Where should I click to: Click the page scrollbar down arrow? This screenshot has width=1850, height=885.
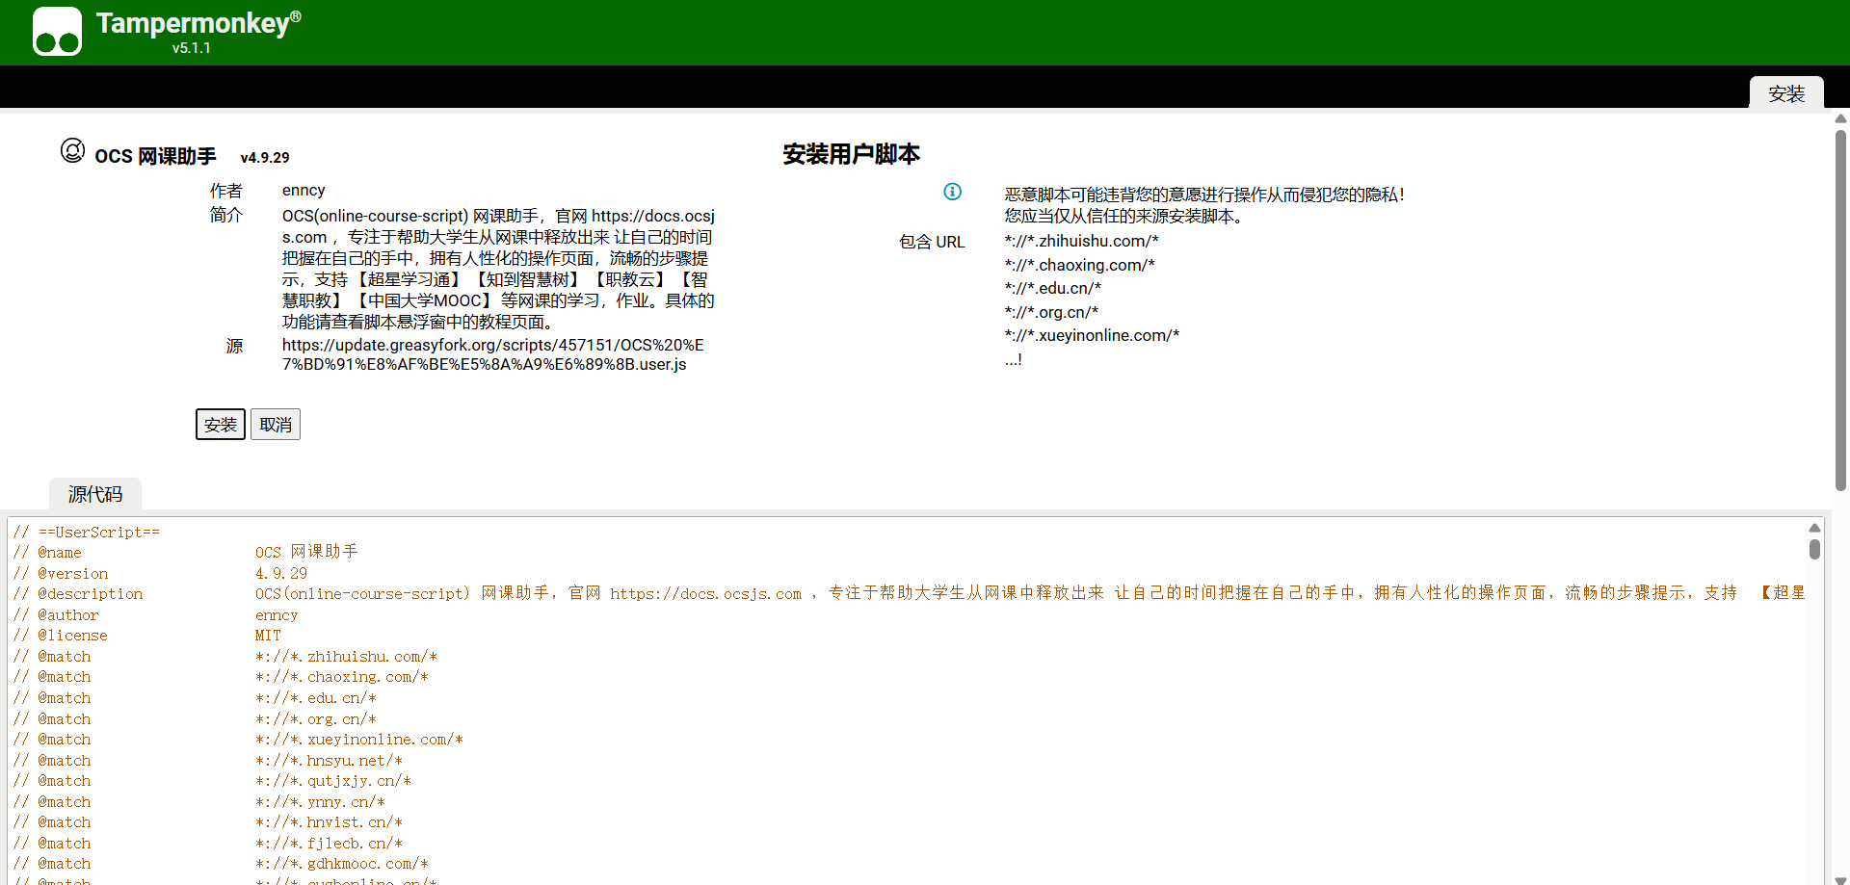click(1840, 878)
